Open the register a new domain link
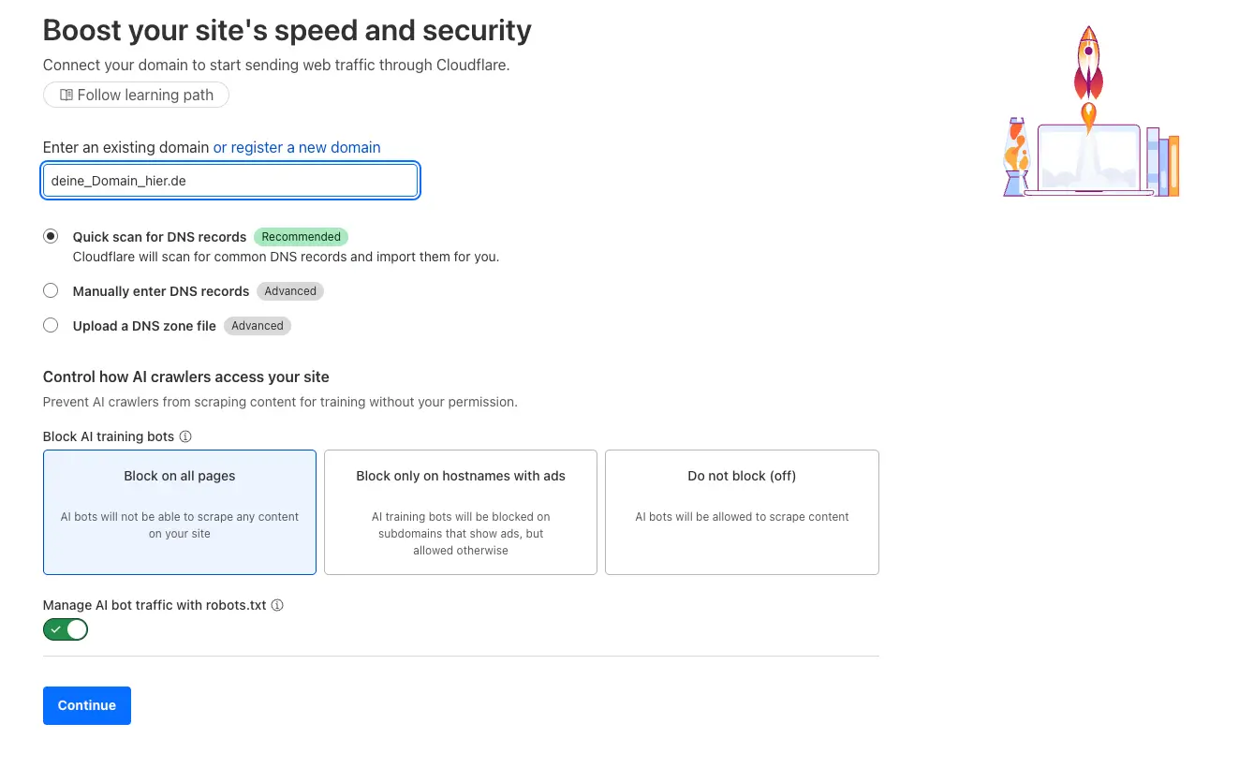 pyautogui.click(x=297, y=147)
